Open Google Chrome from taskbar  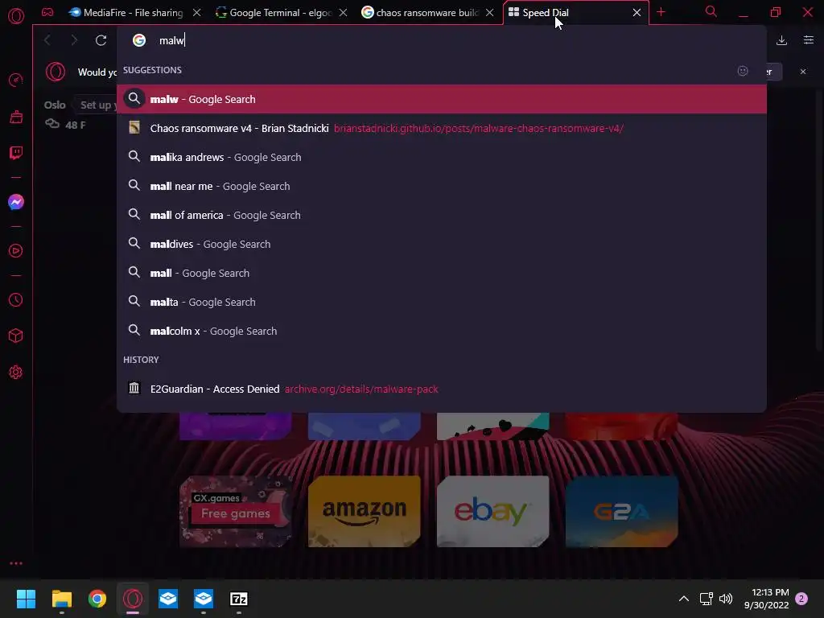(97, 599)
